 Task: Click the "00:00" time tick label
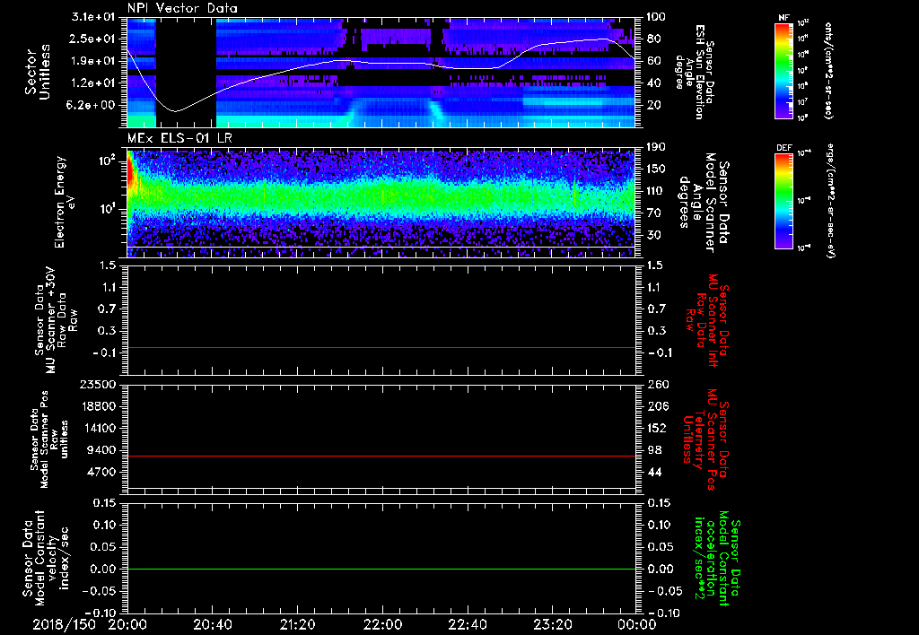click(x=637, y=624)
